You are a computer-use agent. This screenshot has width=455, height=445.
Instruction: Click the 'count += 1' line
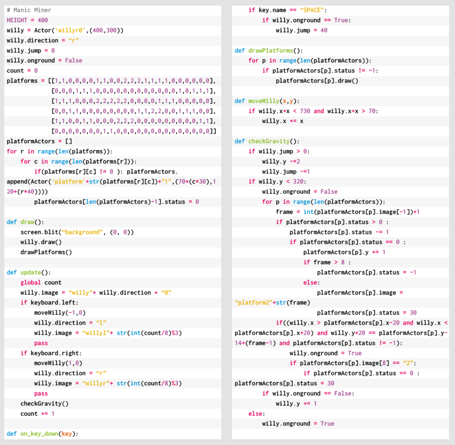(x=37, y=414)
